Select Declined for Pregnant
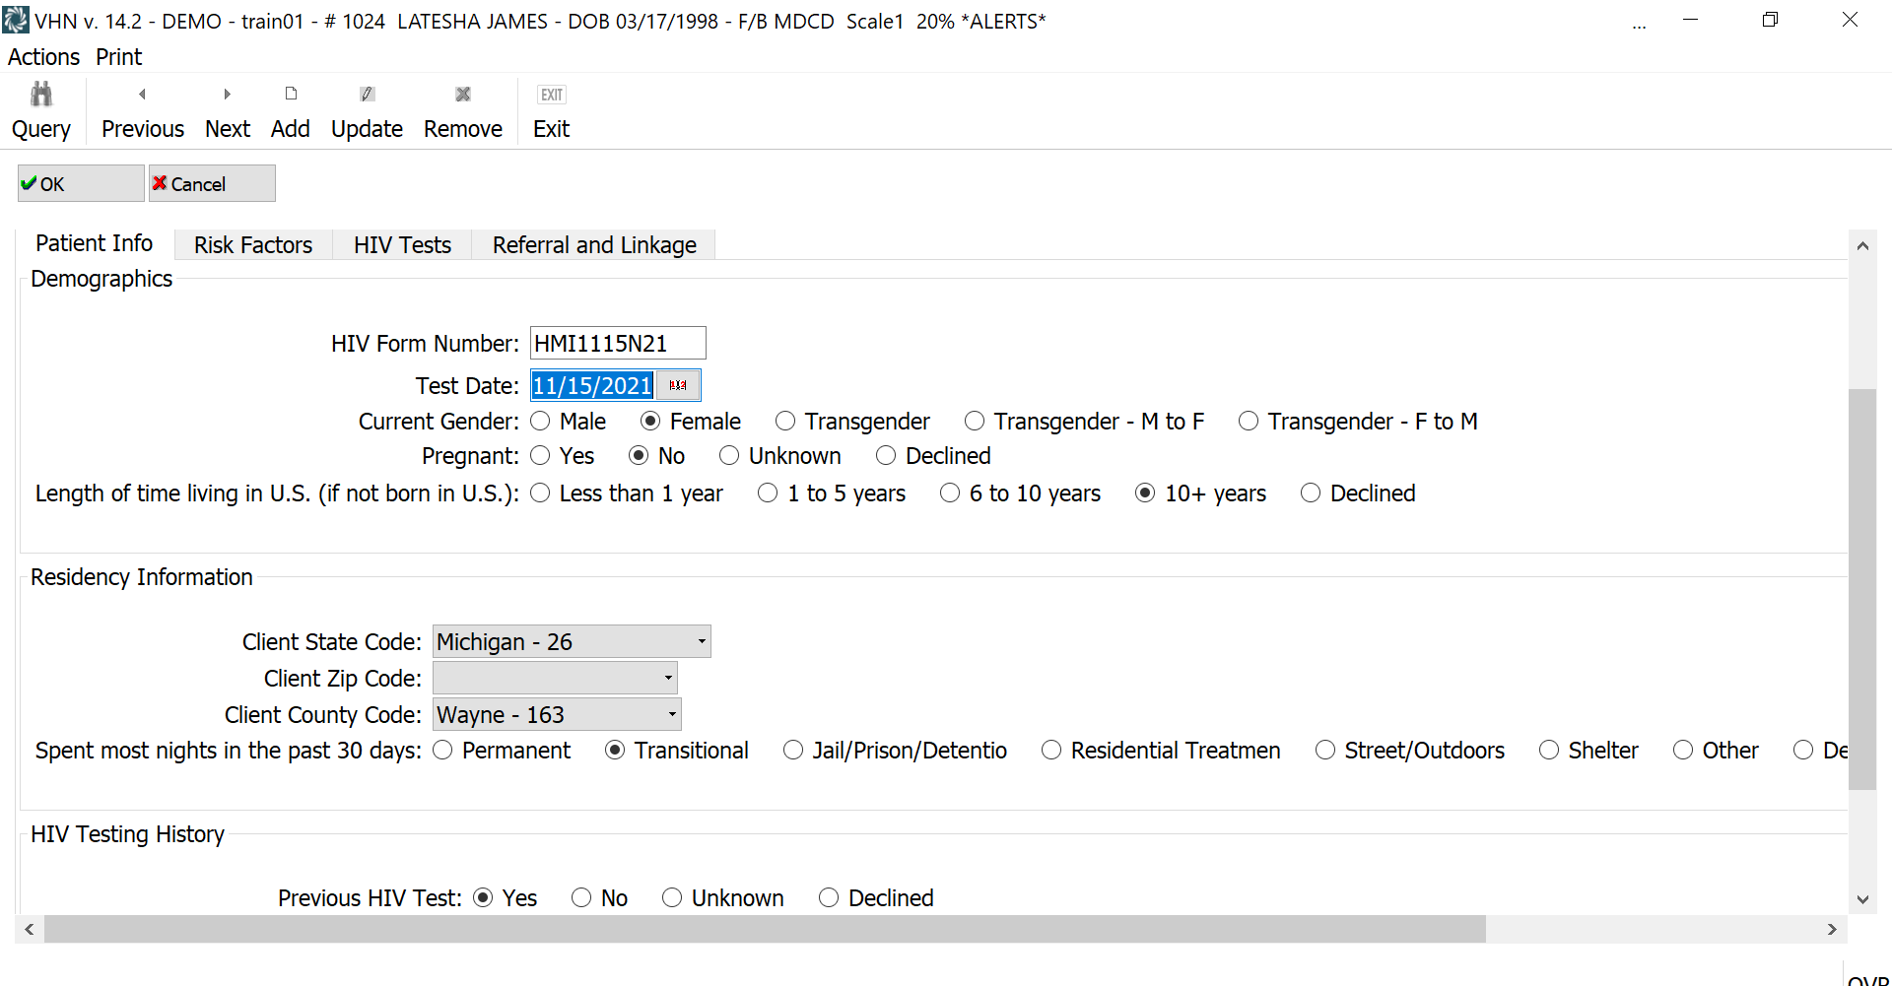 click(x=886, y=456)
